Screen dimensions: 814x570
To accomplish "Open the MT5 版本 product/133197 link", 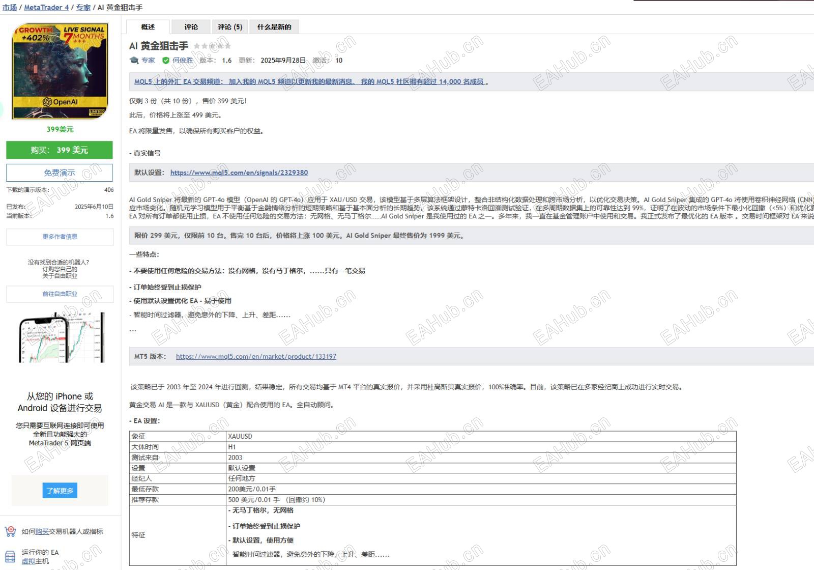I will (256, 356).
